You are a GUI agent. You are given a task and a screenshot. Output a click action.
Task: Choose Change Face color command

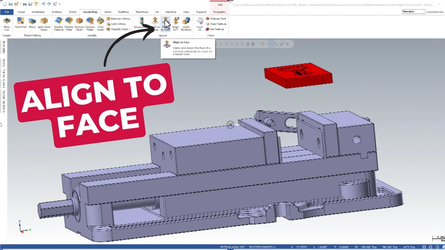(216, 19)
